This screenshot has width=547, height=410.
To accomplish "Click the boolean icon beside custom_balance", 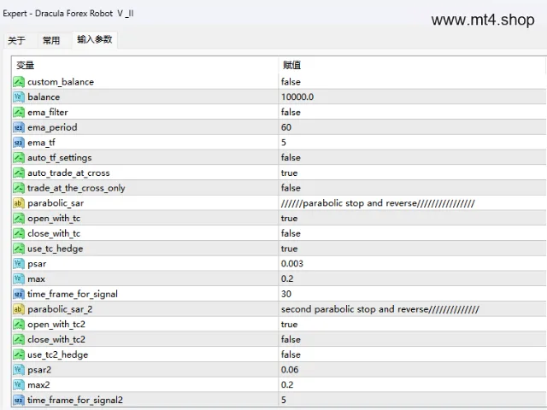I will click(19, 82).
